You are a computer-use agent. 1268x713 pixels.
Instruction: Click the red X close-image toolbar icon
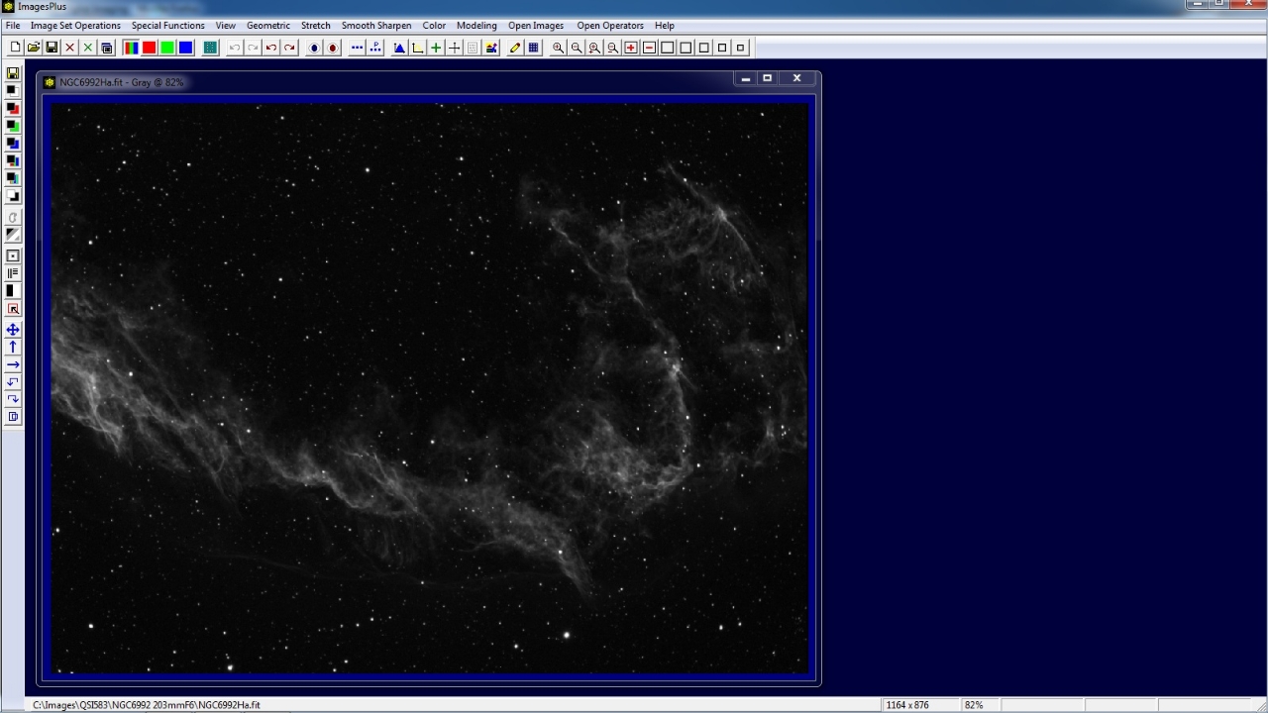69,48
